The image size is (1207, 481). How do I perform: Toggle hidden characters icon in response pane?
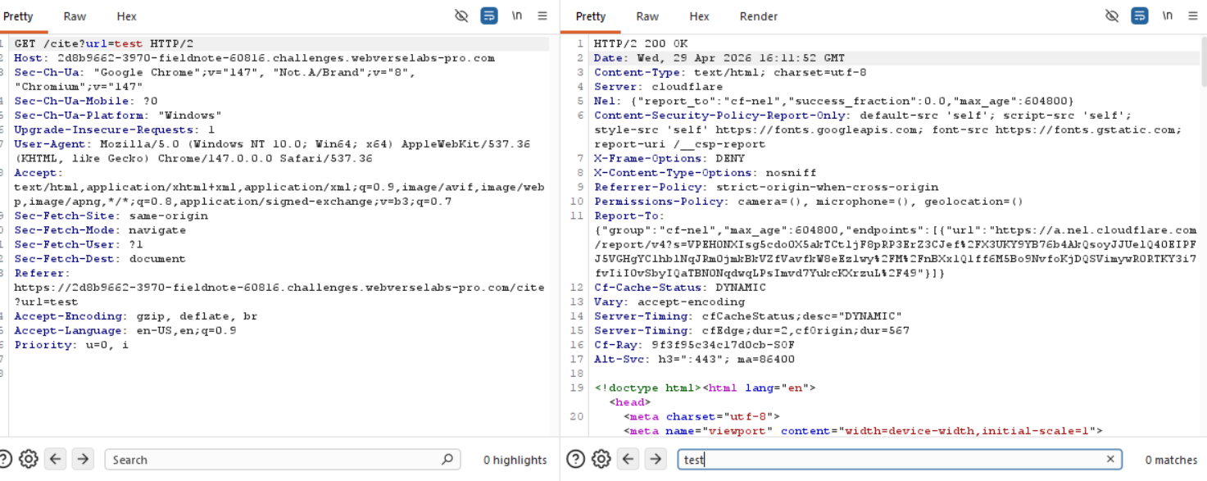pyautogui.click(x=1112, y=16)
